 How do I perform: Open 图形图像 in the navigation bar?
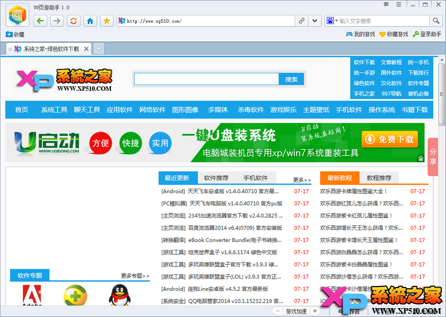point(185,110)
